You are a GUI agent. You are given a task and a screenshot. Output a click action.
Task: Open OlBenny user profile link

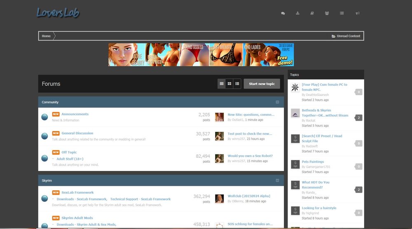[238, 201]
